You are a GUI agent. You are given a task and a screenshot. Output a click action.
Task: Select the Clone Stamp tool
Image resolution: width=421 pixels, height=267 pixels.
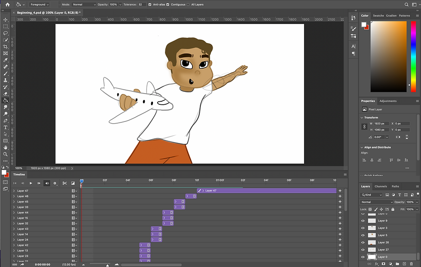pos(5,80)
